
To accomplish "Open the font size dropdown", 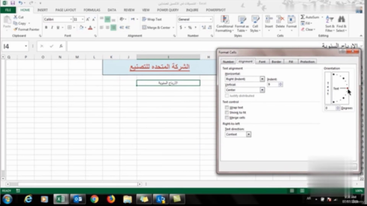I will pos(83,19).
